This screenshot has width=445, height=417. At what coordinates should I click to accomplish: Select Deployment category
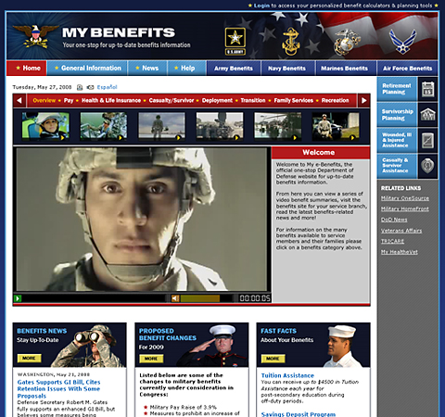point(217,100)
